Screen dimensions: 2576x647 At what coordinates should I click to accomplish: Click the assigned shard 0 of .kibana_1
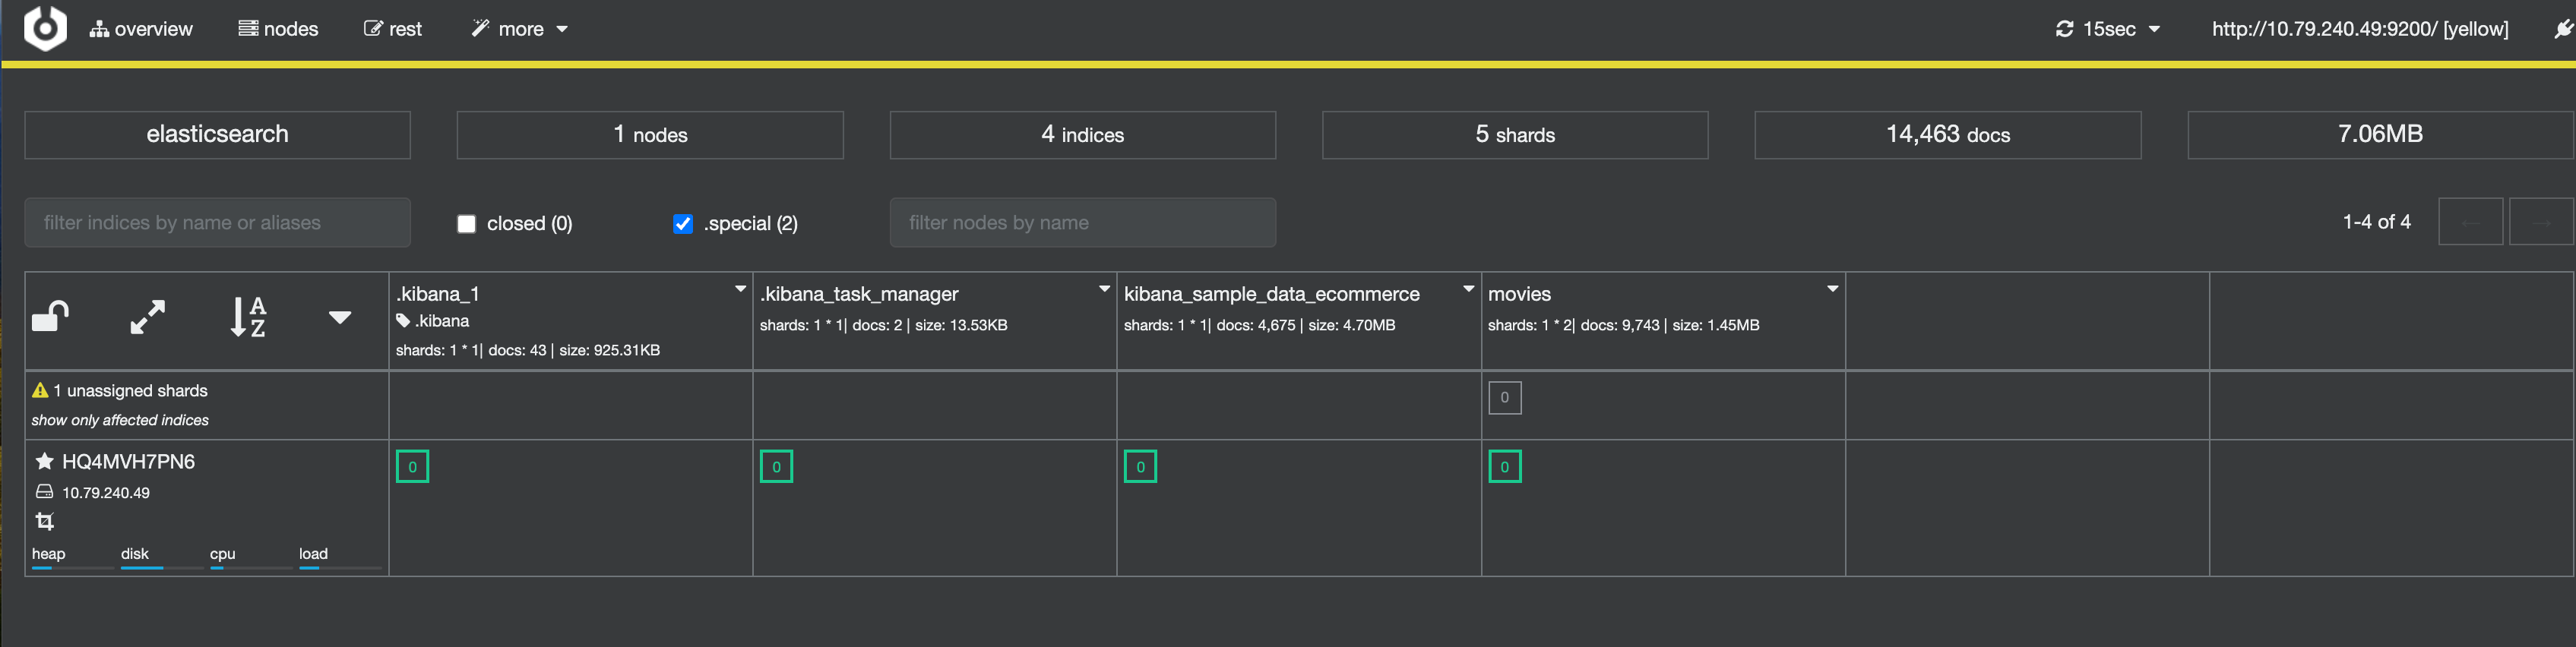tap(412, 466)
